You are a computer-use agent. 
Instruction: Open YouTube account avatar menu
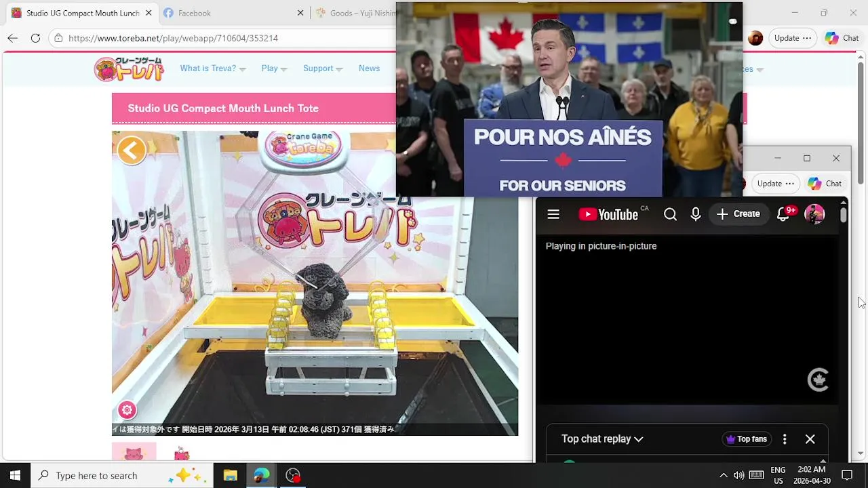tap(814, 214)
